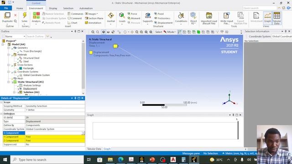Click the delete red X in Outline group
Screen dimensions: 292x164
(16, 15)
